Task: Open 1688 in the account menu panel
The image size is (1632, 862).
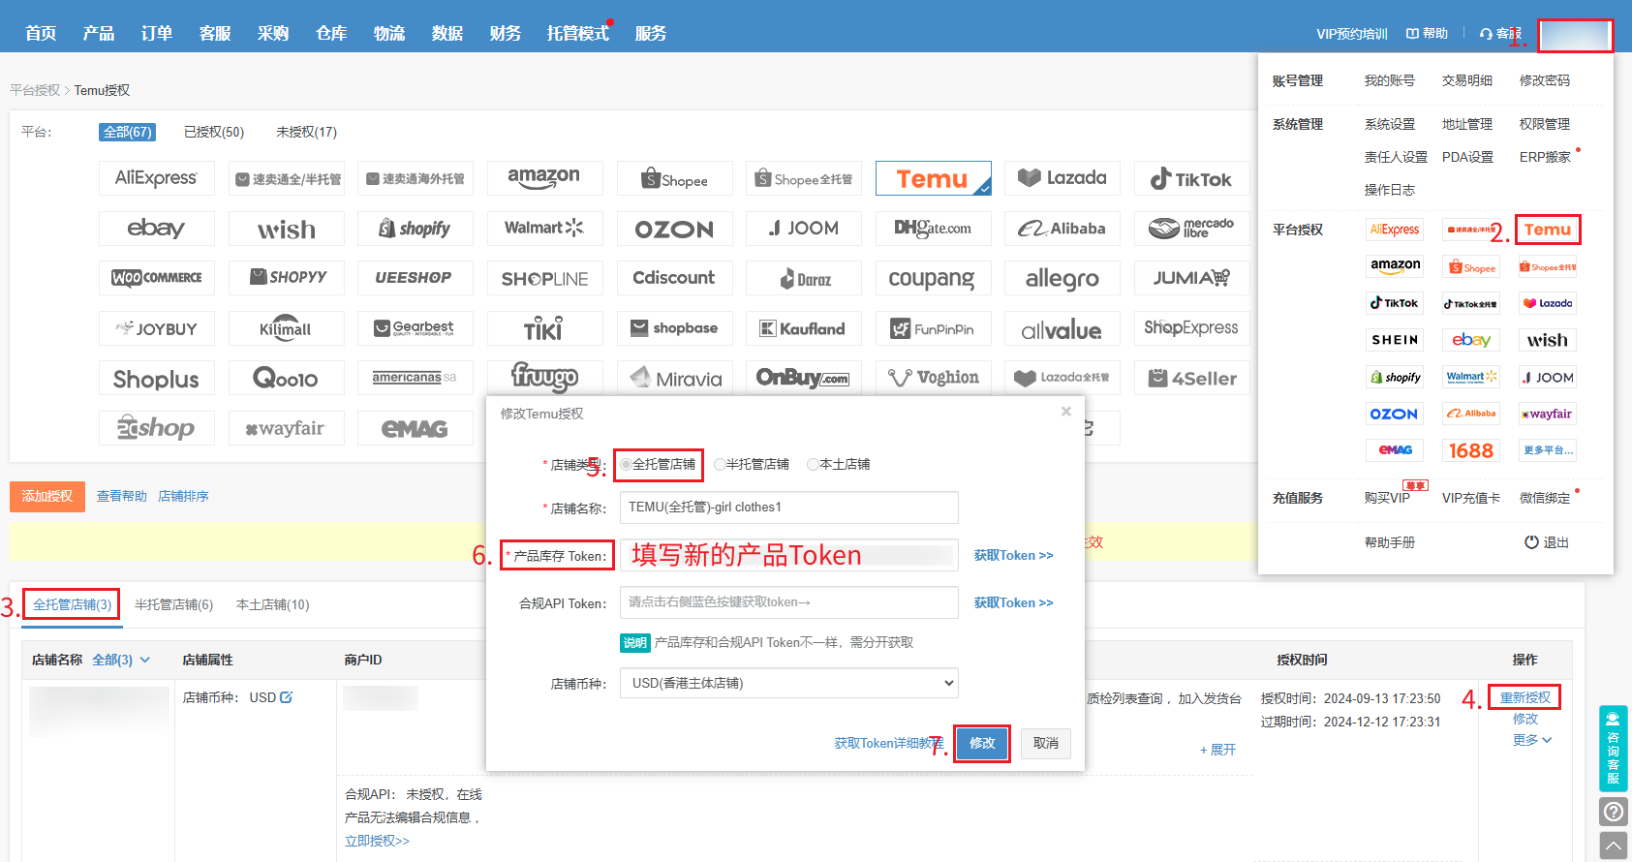Action: click(1471, 450)
